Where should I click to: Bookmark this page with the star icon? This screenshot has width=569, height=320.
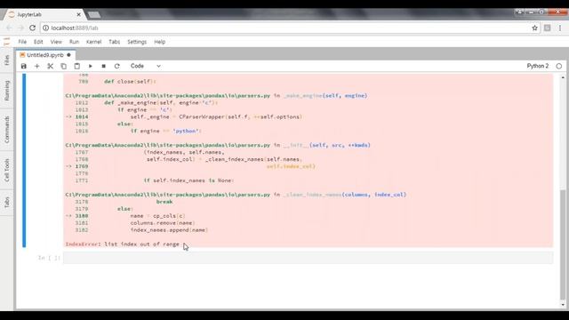point(534,28)
